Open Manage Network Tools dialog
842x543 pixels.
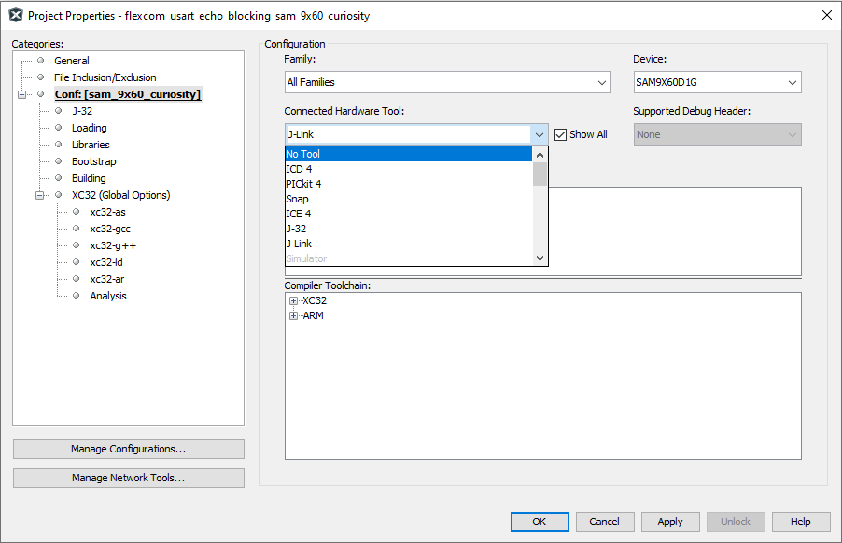point(129,478)
